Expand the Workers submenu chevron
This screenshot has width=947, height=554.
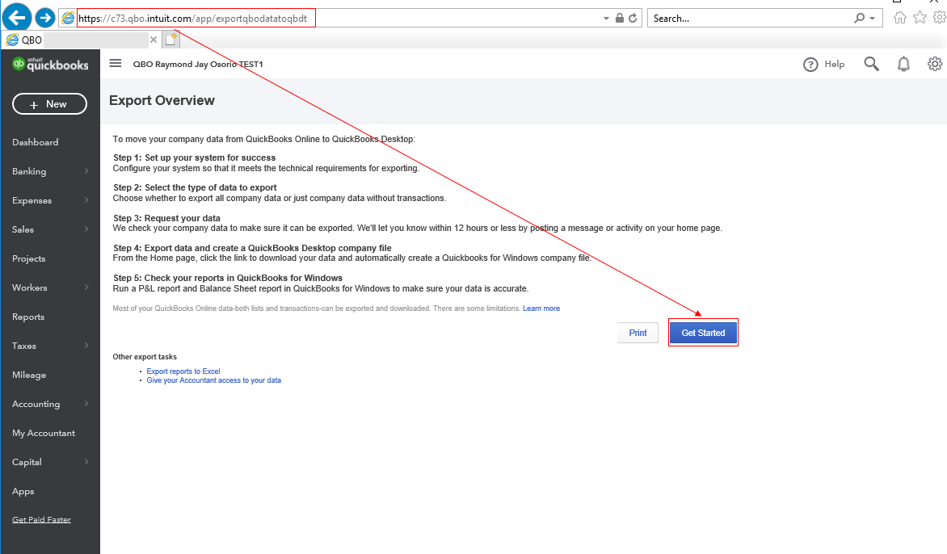pyautogui.click(x=86, y=287)
